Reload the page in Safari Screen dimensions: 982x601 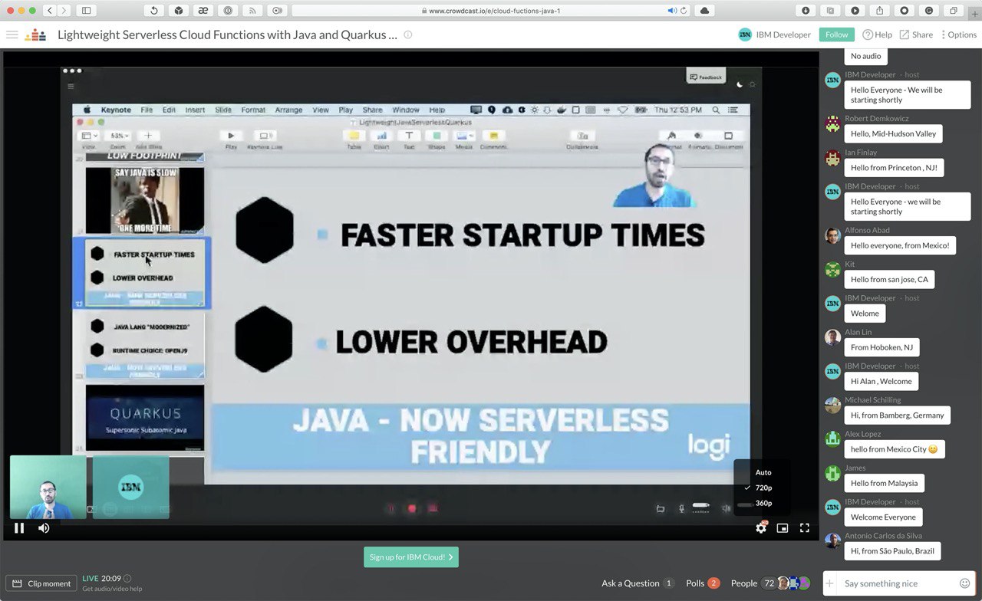pos(684,11)
